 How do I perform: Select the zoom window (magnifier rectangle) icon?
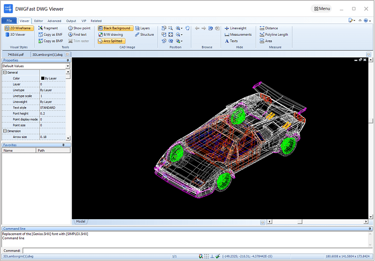pos(171,28)
